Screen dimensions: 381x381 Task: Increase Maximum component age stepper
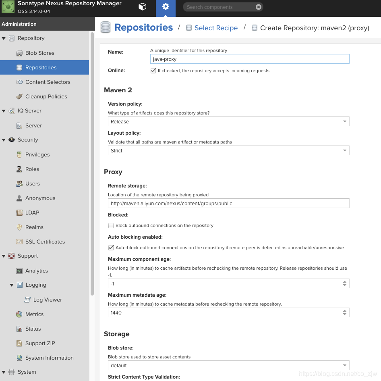click(x=345, y=282)
